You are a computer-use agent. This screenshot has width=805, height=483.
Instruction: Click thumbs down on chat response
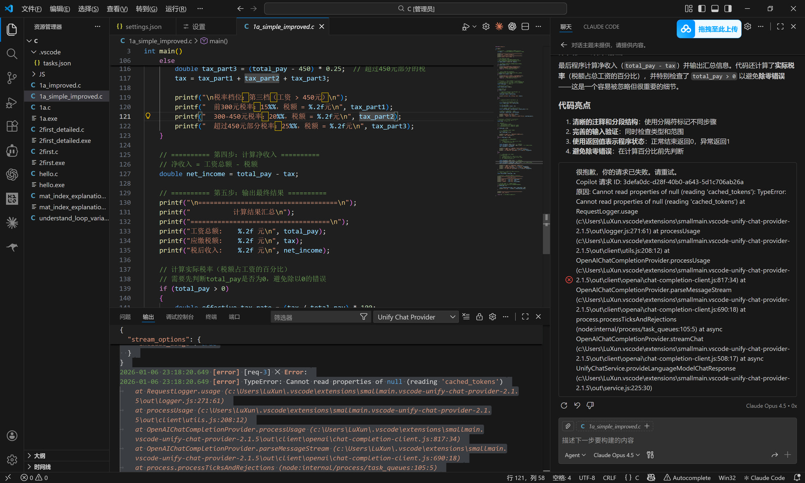coord(590,405)
